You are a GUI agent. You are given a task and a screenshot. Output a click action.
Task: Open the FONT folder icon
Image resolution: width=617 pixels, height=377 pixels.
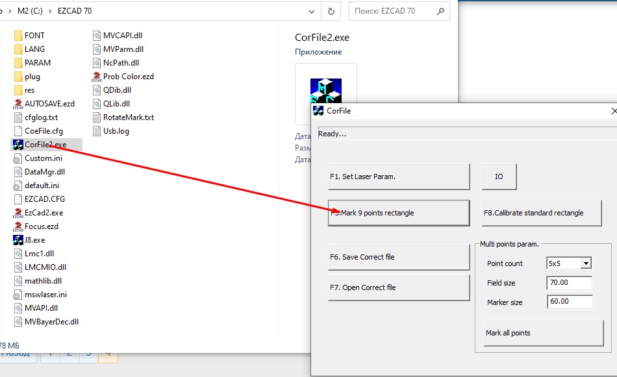(18, 36)
